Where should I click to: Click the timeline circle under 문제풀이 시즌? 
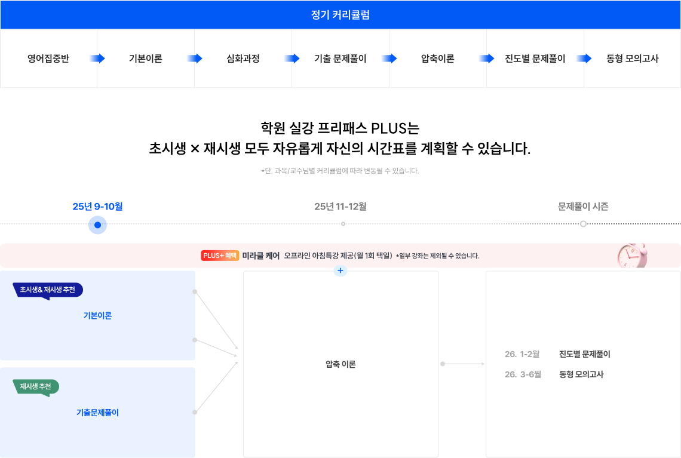[583, 224]
